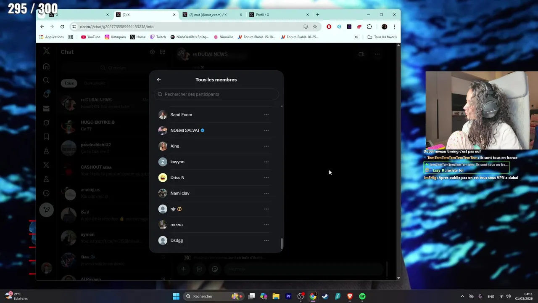This screenshot has height=303, width=538.
Task: Open options menu for meera
Action: tap(266, 225)
